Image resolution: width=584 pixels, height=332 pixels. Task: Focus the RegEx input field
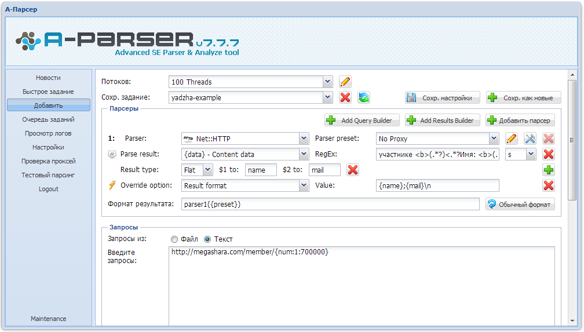pyautogui.click(x=437, y=154)
